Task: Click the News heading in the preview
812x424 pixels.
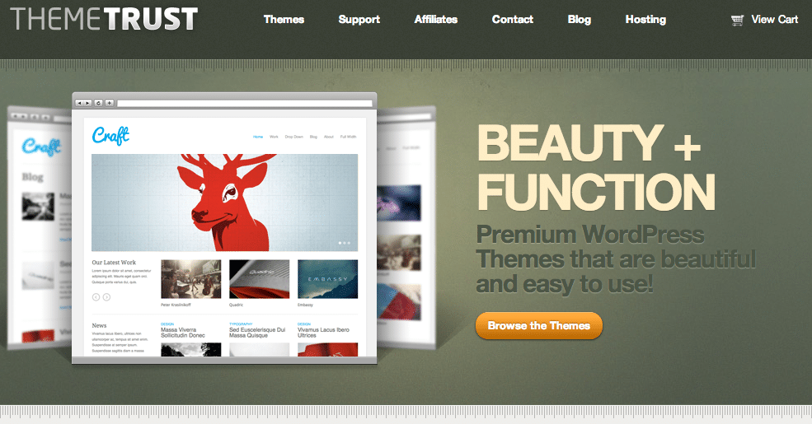Action: [100, 325]
